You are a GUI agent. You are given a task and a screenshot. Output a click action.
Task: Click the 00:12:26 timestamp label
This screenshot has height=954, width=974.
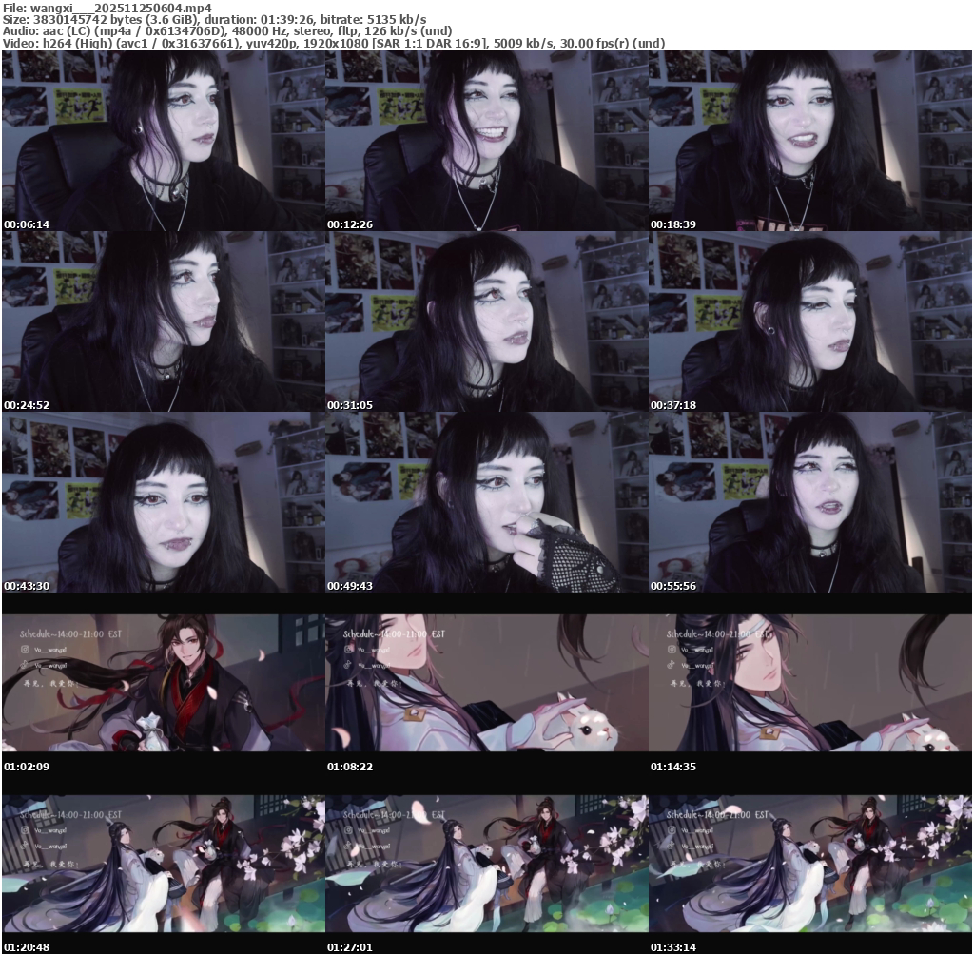pos(350,224)
